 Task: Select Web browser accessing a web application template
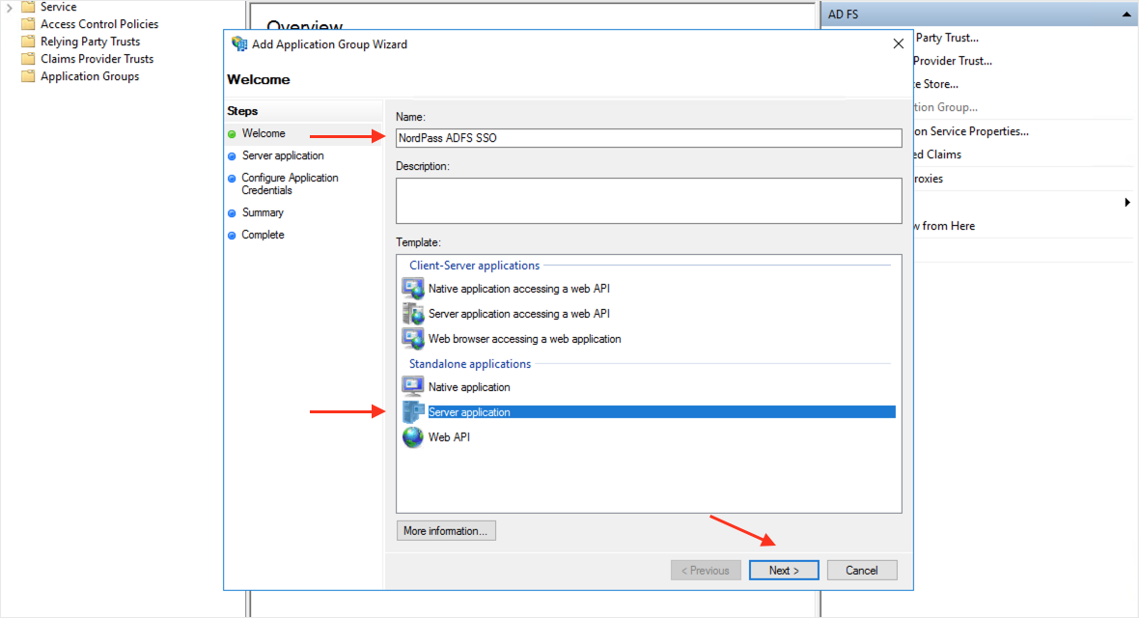point(524,339)
